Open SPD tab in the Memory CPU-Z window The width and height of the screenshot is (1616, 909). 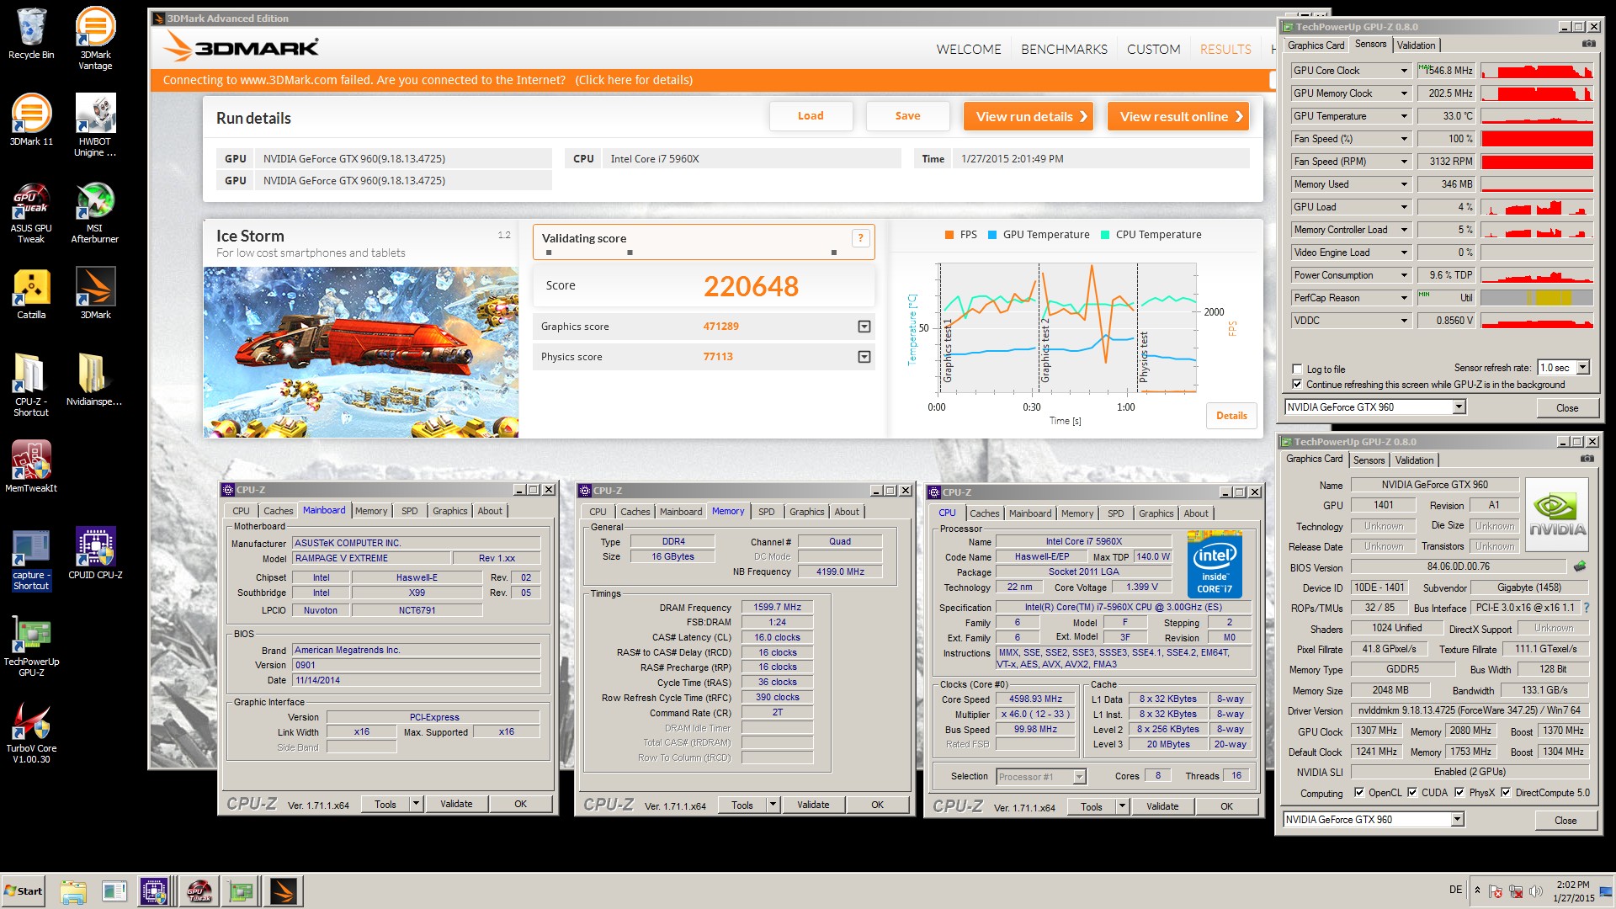(766, 512)
